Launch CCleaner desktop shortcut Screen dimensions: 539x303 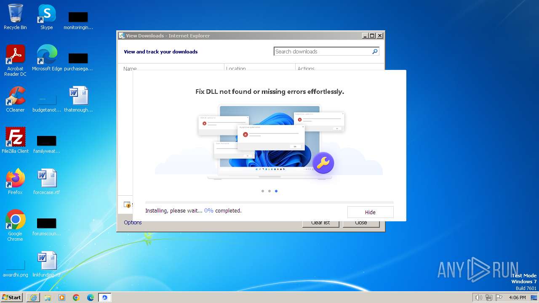pos(15,99)
